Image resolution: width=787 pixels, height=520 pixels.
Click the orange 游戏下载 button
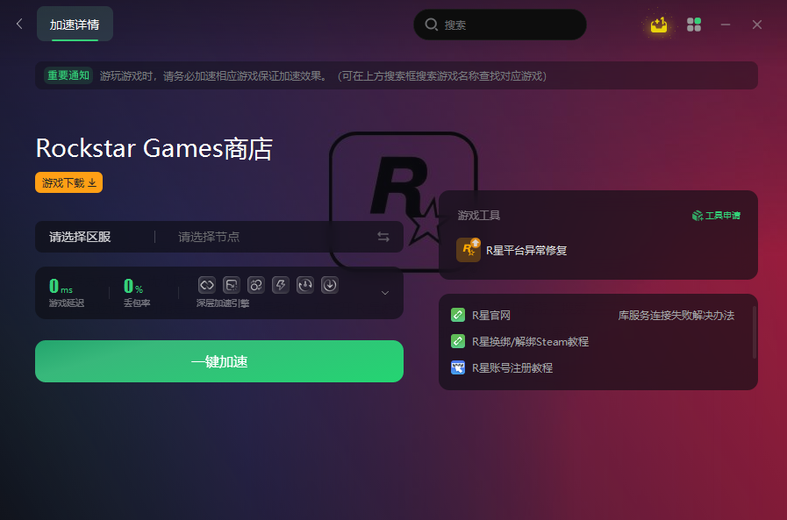tap(68, 182)
